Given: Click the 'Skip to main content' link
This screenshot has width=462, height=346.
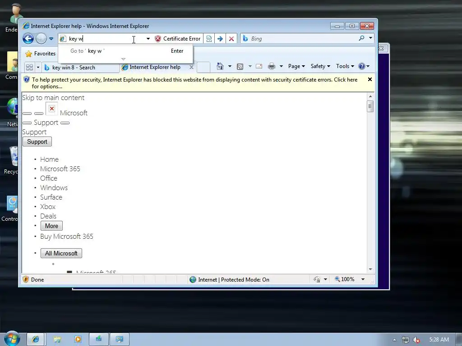Looking at the screenshot, I should (x=53, y=98).
